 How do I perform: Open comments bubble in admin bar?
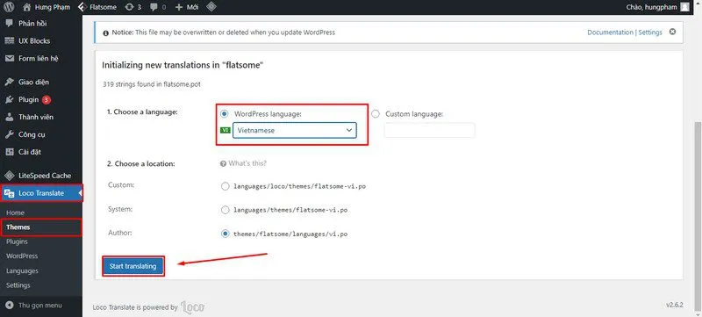tap(158, 7)
